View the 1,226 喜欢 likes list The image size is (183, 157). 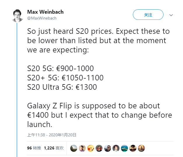click(54, 148)
